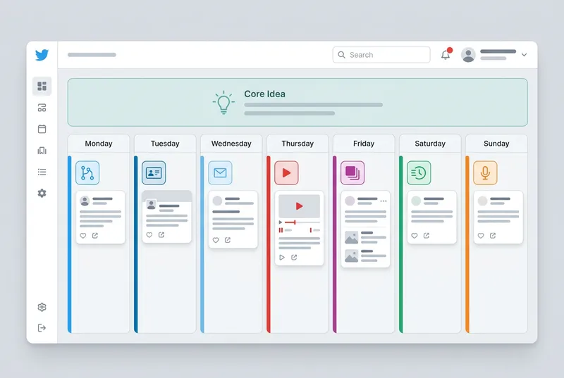
Task: Select the Friday column header
Action: pyautogui.click(x=364, y=144)
